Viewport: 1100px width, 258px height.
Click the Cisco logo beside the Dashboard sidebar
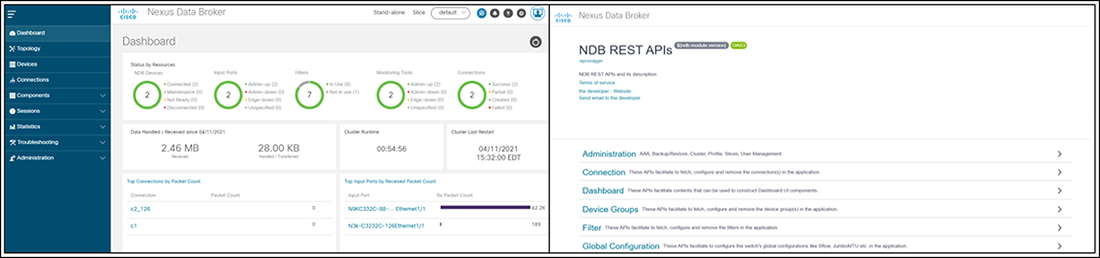tap(128, 14)
